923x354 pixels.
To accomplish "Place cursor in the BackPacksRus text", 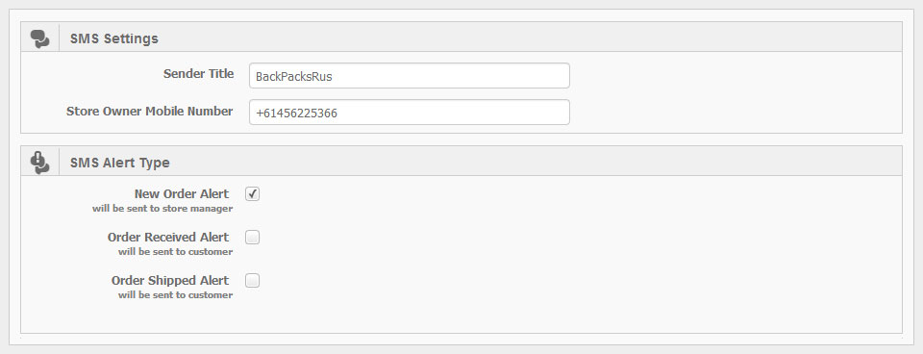I will 294,77.
